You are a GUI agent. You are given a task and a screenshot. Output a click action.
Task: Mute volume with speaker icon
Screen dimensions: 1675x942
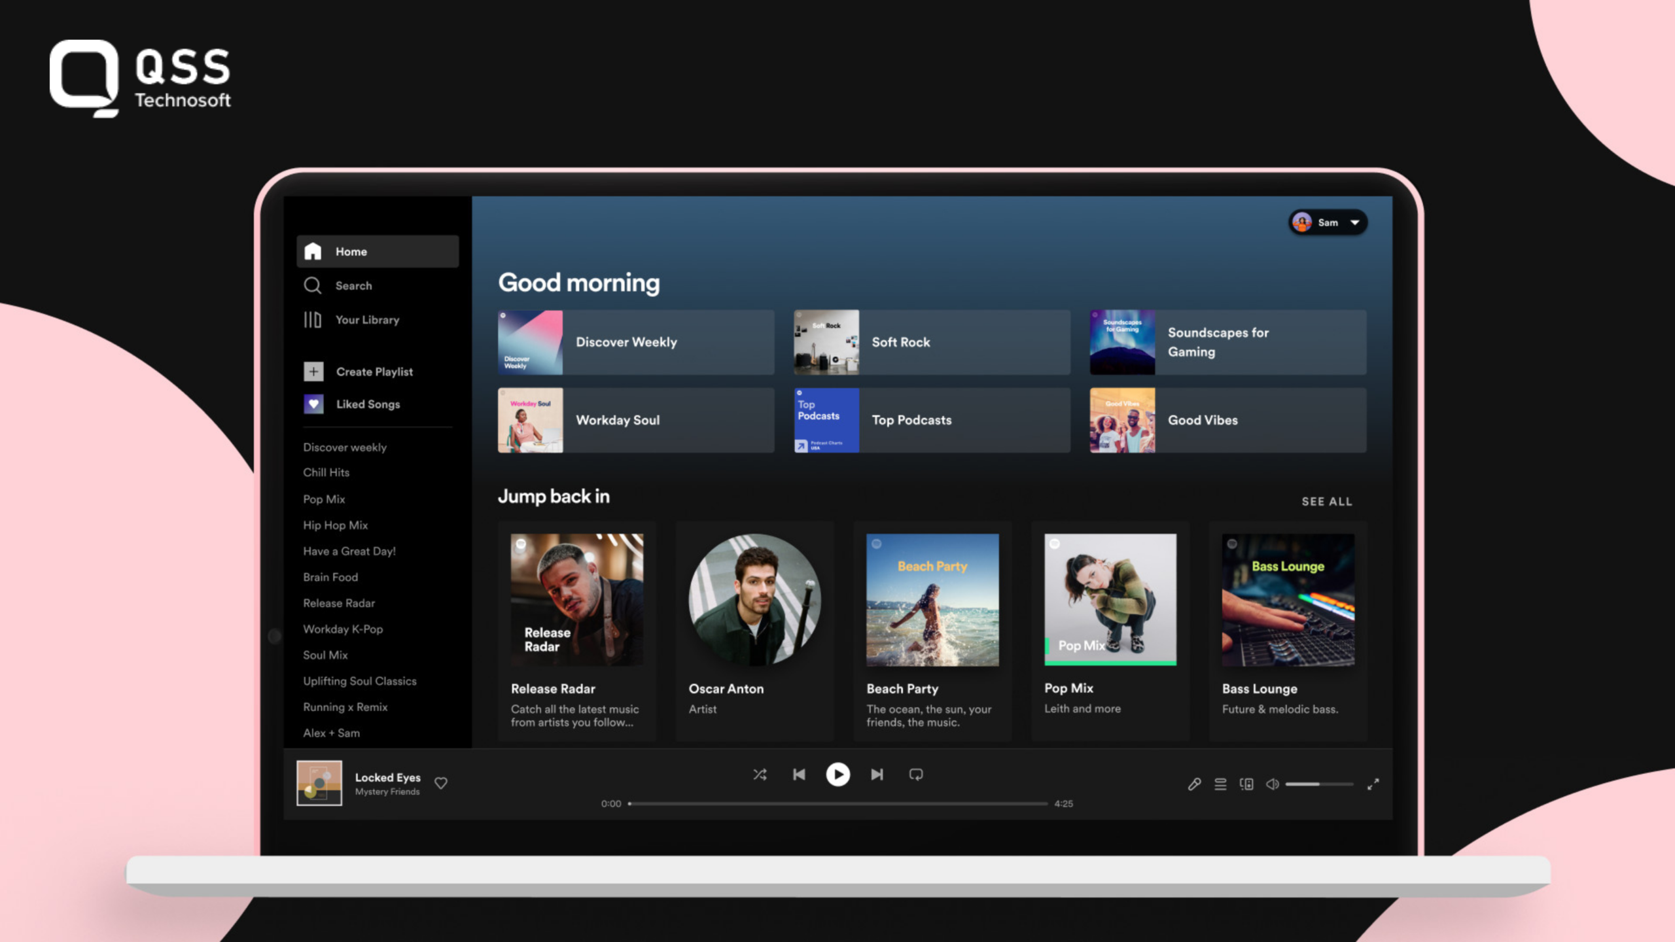[x=1272, y=784]
